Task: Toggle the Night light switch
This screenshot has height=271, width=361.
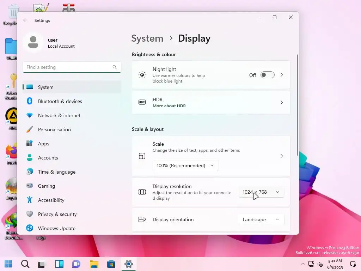Action: (267, 75)
